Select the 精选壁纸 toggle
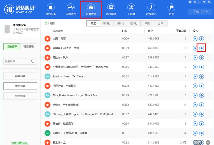 click(x=29, y=47)
